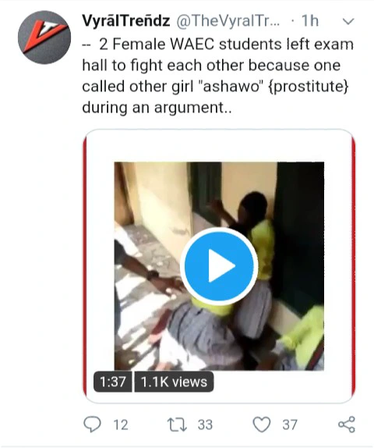Image resolution: width=374 pixels, height=448 pixels.
Task: Click the like count 37
Action: 290,425
